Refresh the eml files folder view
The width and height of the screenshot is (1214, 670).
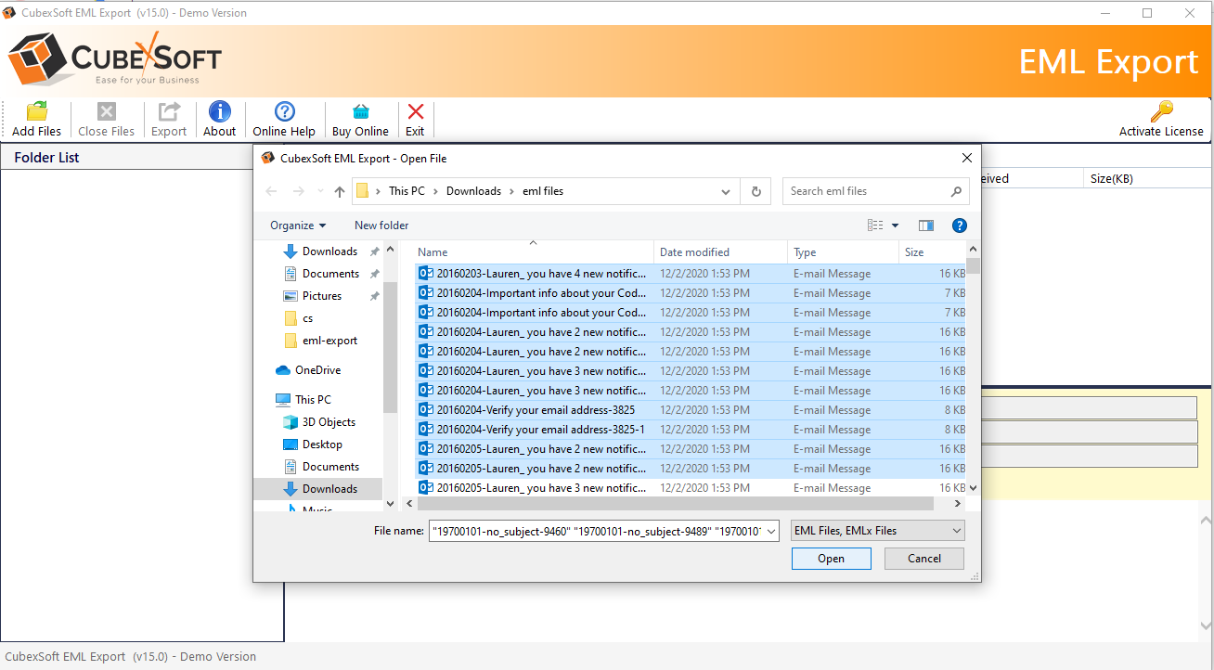(756, 191)
